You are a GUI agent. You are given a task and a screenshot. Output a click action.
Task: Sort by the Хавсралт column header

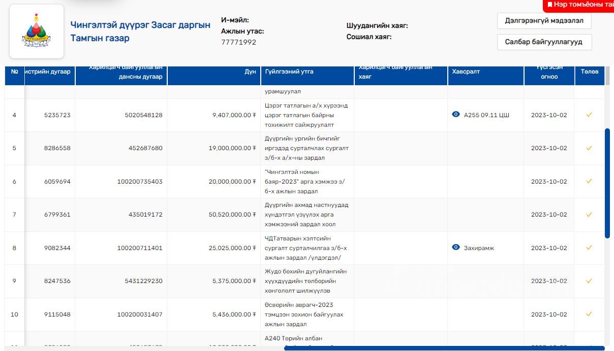466,72
